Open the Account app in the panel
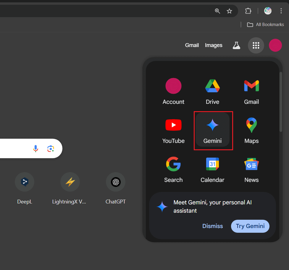 click(173, 92)
